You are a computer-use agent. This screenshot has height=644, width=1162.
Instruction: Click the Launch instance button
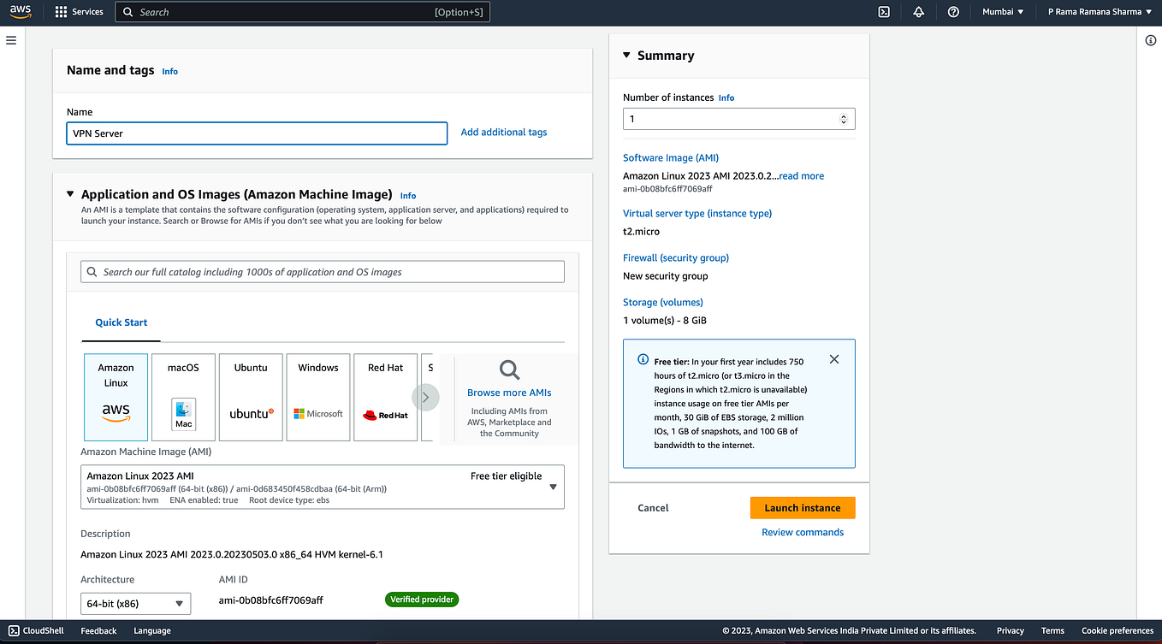[802, 507]
